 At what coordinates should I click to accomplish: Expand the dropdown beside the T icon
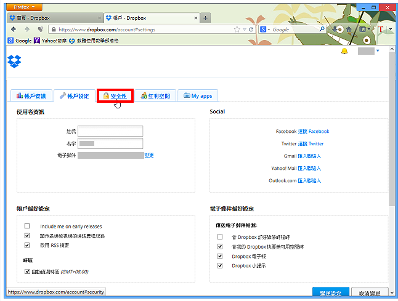click(391, 30)
